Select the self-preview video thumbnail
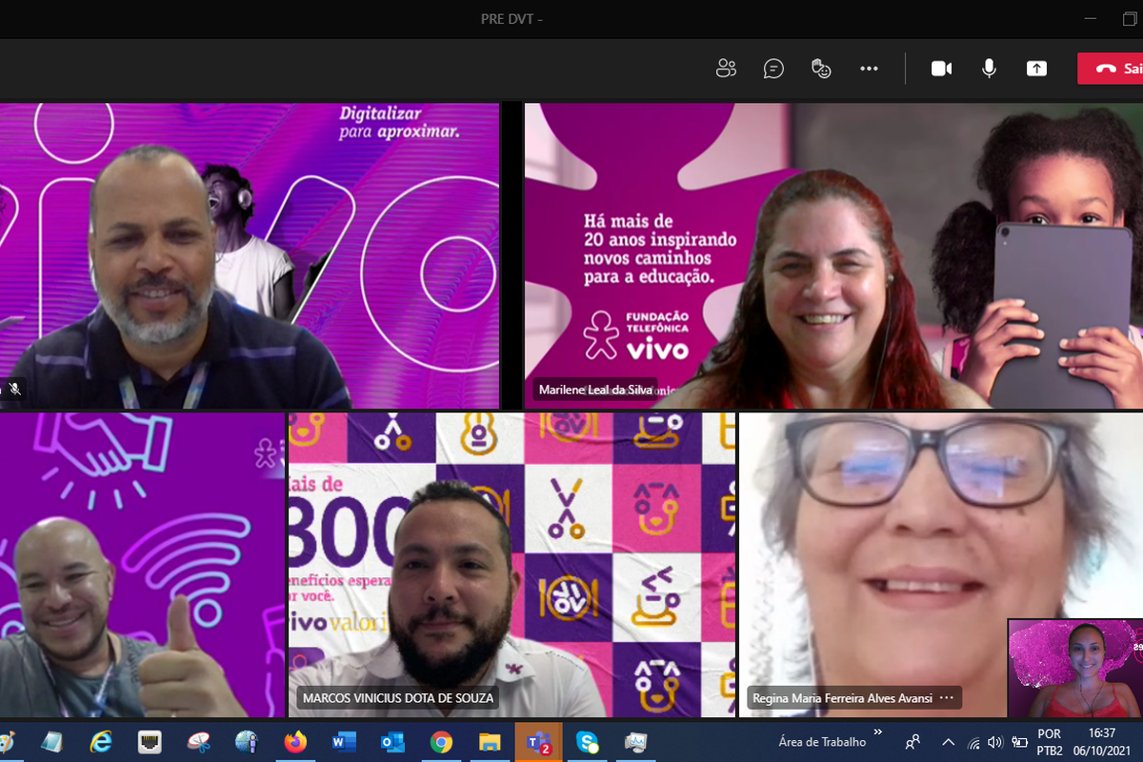Screen dimensions: 1143x762 [1075, 668]
